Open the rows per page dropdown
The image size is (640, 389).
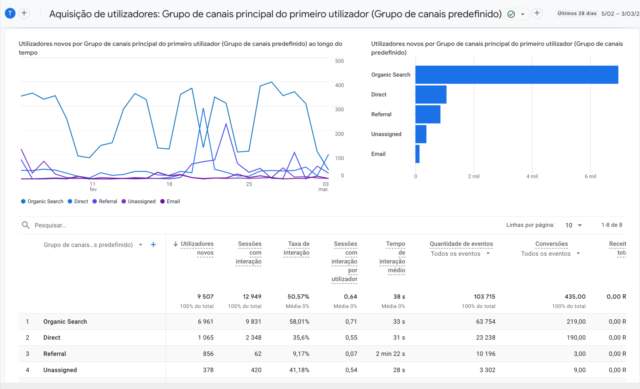click(574, 225)
